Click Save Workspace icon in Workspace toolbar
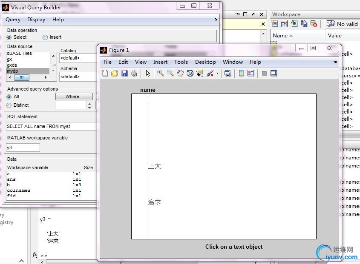Image resolution: width=360 pixels, height=264 pixels. [x=304, y=24]
